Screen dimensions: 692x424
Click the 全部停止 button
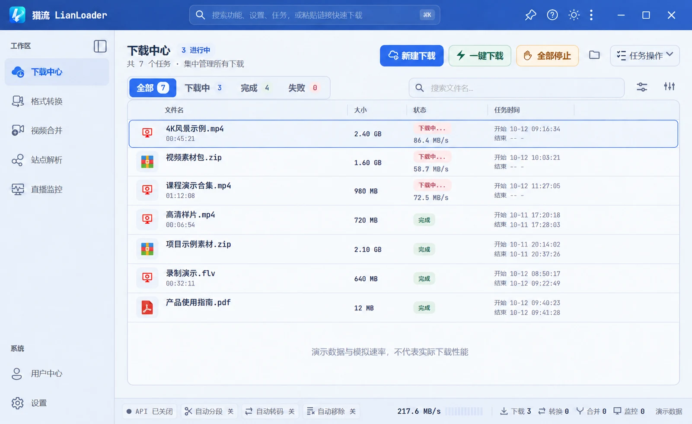[547, 56]
